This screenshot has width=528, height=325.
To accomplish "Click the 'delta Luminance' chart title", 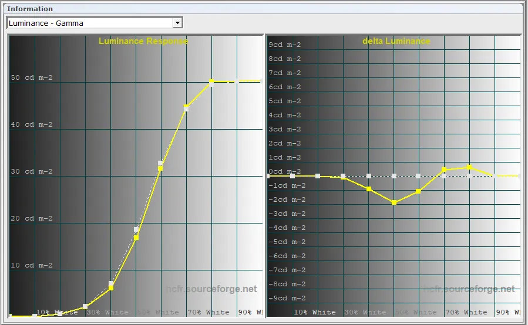I will click(396, 41).
